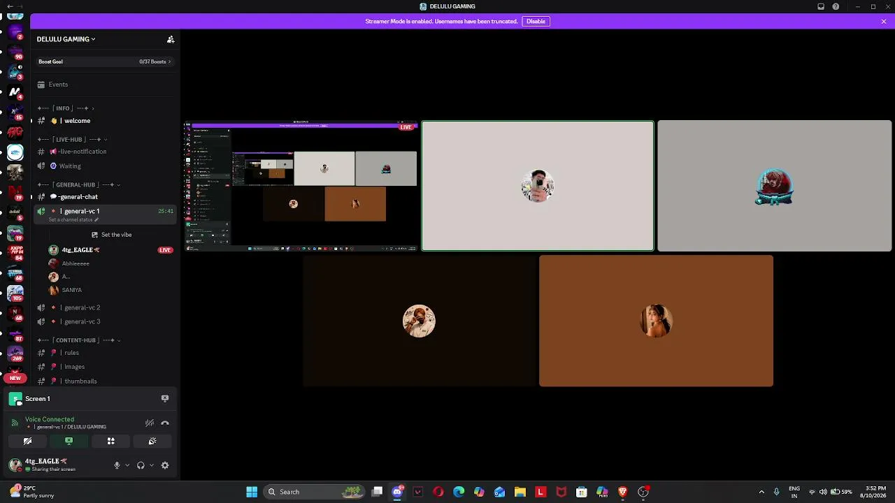Open the welcome text channel

click(105, 121)
